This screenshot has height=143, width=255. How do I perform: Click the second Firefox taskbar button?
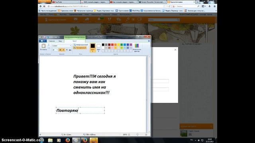[85, 140]
